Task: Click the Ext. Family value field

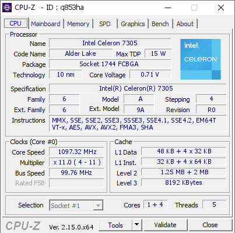Action: [x=64, y=109]
